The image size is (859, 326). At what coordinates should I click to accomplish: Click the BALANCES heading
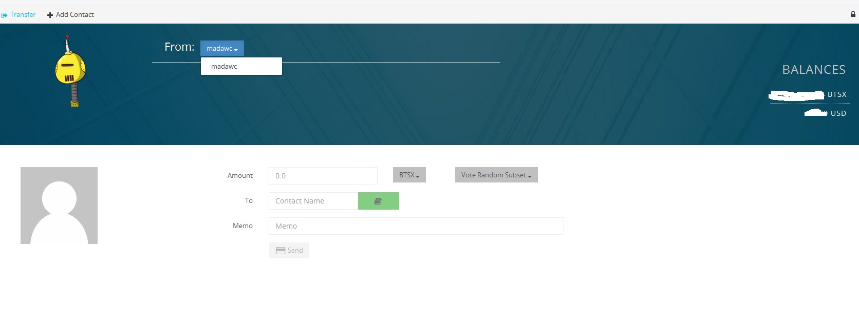click(x=813, y=70)
